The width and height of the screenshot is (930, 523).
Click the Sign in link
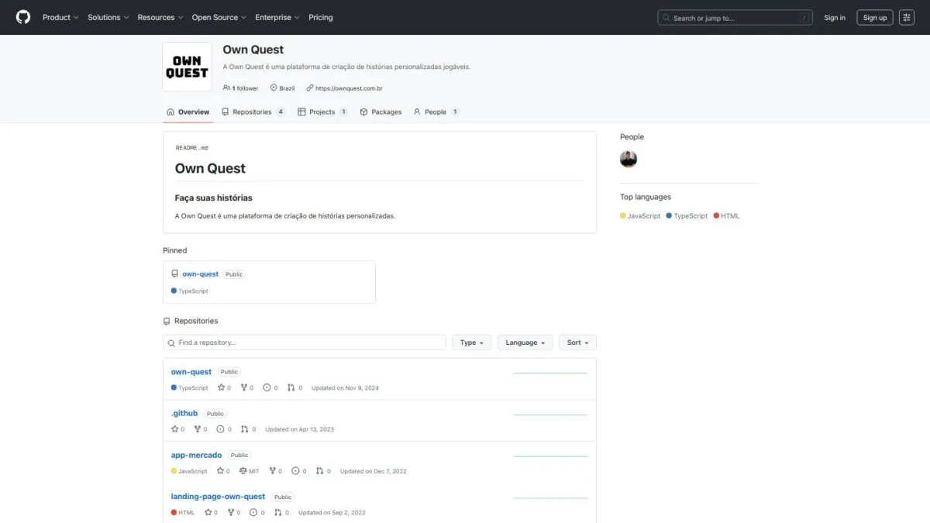[x=835, y=17]
